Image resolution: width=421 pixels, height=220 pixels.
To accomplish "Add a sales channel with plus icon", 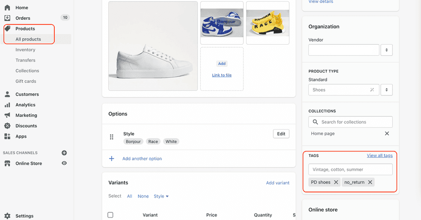I will [64, 153].
